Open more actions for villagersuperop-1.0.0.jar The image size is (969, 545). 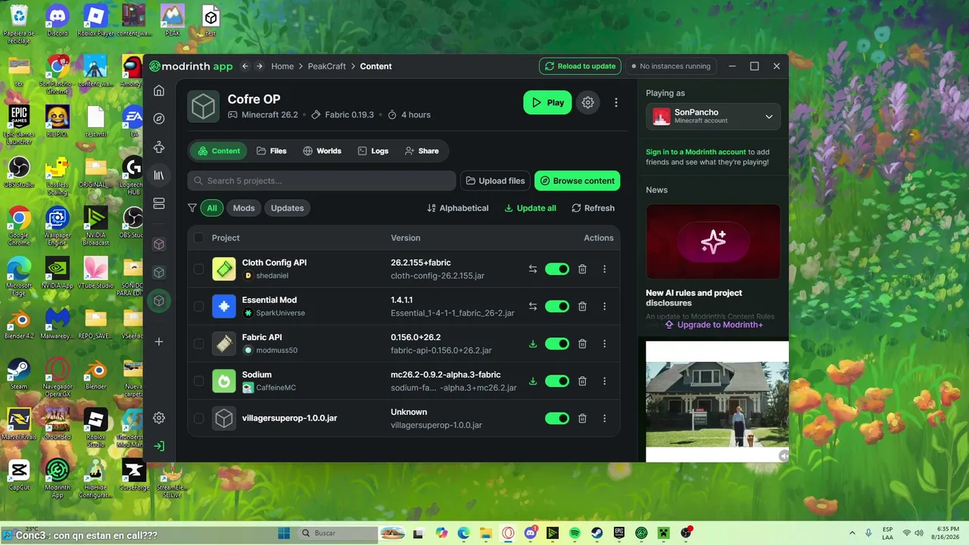click(x=604, y=418)
